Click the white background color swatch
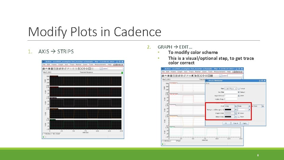 [241, 110]
